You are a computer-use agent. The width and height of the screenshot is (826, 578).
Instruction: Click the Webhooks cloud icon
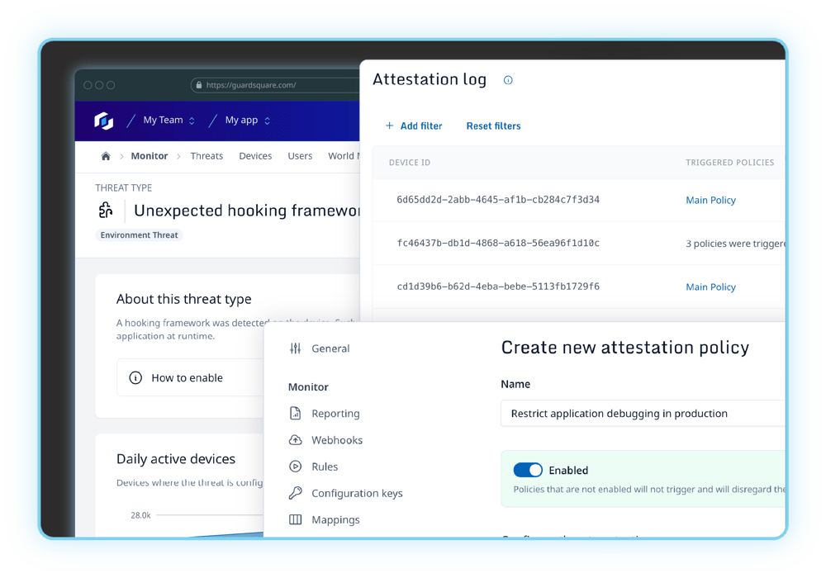(x=296, y=440)
